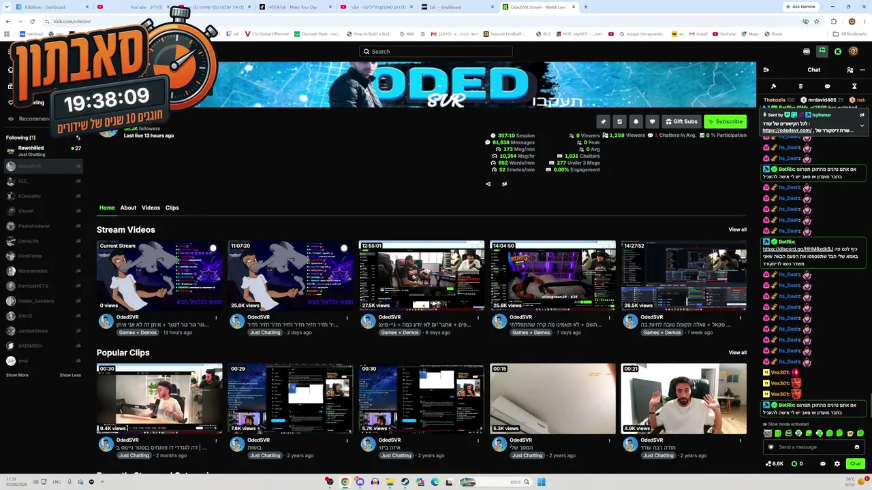The width and height of the screenshot is (872, 490).
Task: Click the white icon left of the dashboard icon
Action: [x=807, y=51]
